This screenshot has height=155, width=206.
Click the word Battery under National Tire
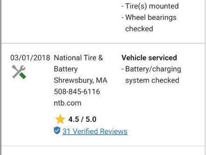(x=66, y=69)
